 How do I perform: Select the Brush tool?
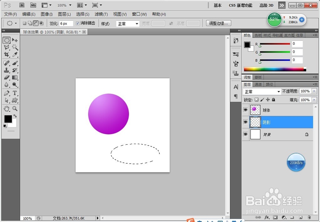(x=15, y=63)
